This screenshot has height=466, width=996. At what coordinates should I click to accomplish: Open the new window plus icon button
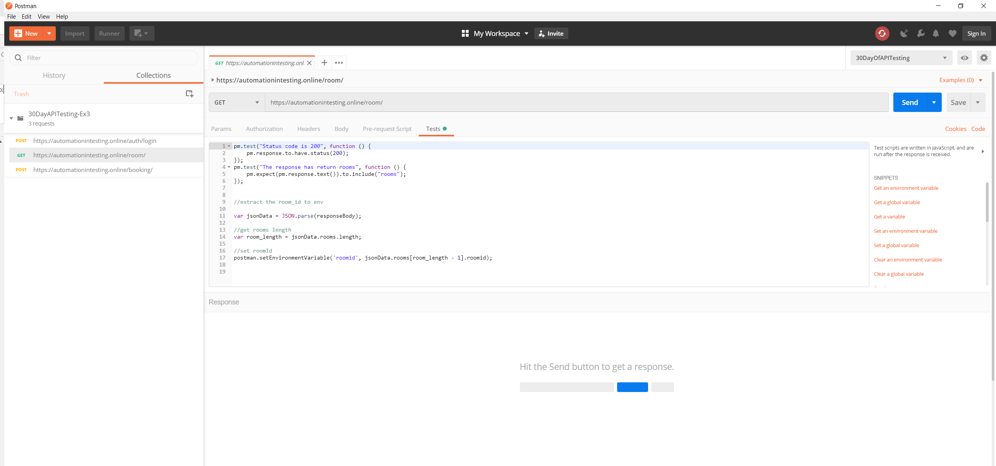142,33
